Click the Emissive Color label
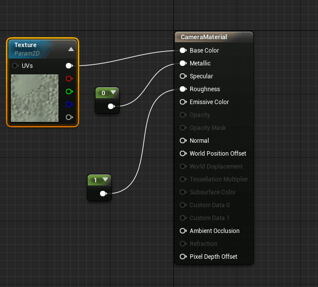 209,102
